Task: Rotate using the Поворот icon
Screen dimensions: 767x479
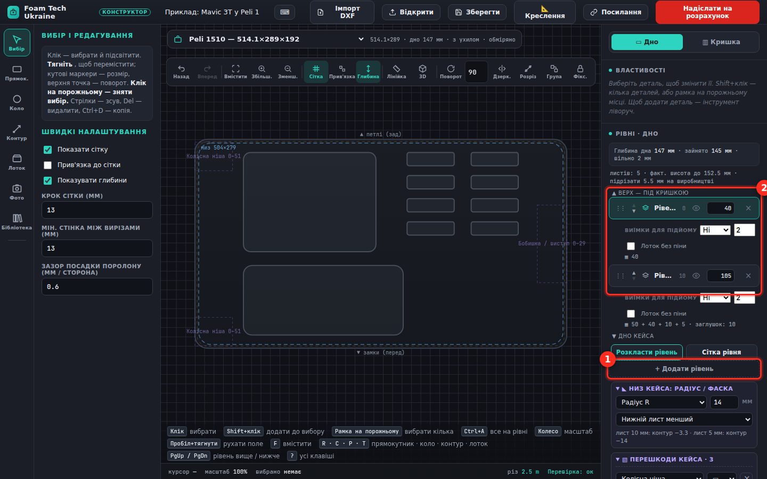Action: tap(451, 72)
